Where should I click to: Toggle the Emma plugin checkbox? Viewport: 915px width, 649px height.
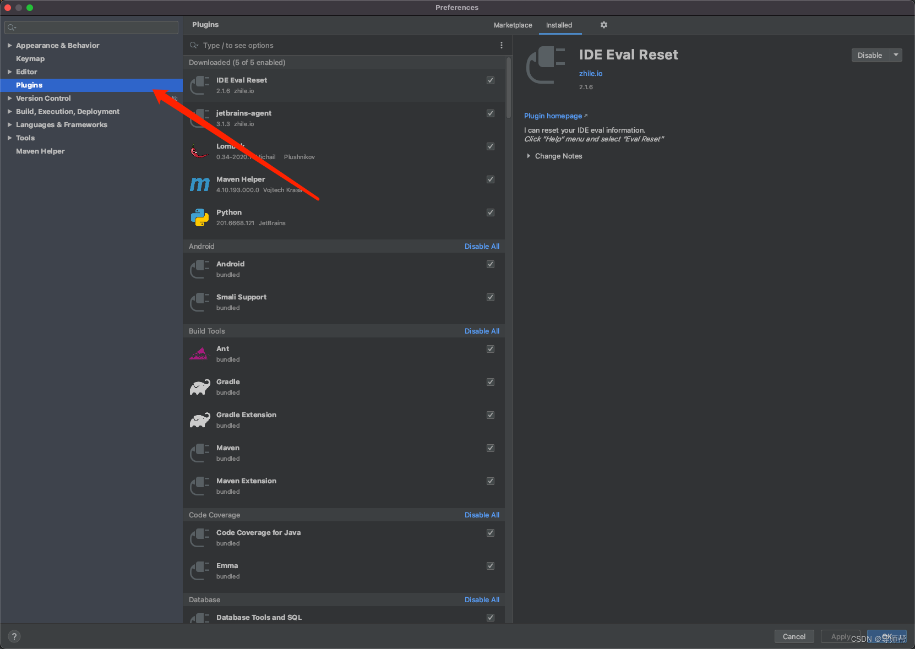coord(491,566)
